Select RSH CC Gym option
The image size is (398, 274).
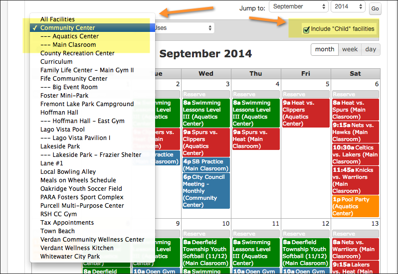click(x=92, y=214)
